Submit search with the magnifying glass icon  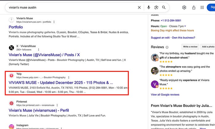tap(164, 7)
